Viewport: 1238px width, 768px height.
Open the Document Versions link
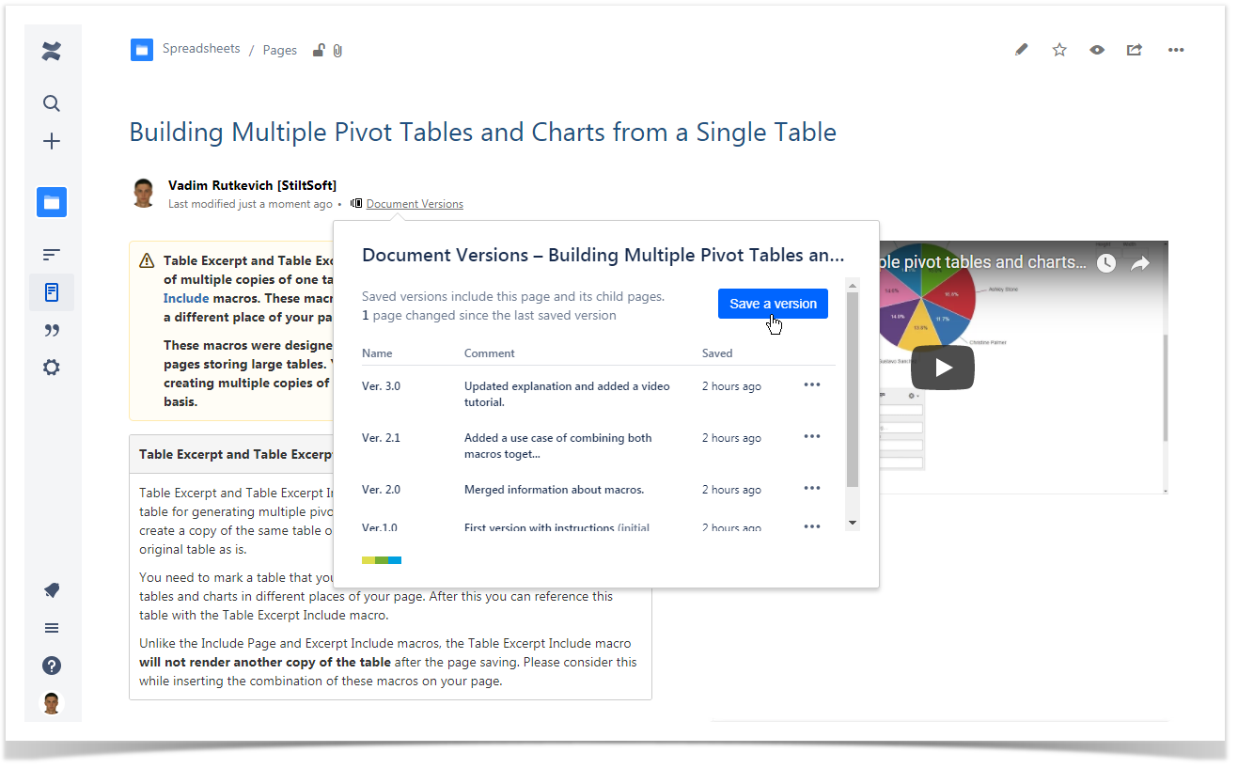(415, 204)
